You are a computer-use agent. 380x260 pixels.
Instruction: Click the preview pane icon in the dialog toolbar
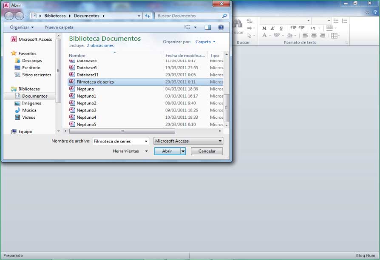207,27
